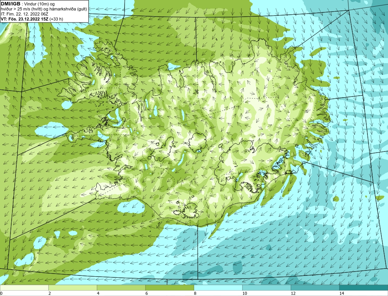Click the '(+33 h)' forecast offset text

[56, 19]
